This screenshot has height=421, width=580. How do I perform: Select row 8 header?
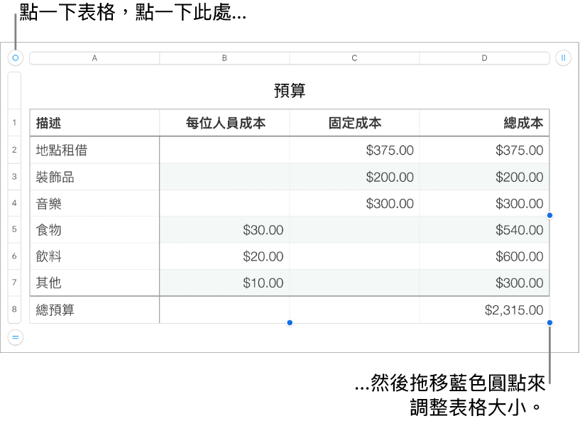(x=14, y=310)
